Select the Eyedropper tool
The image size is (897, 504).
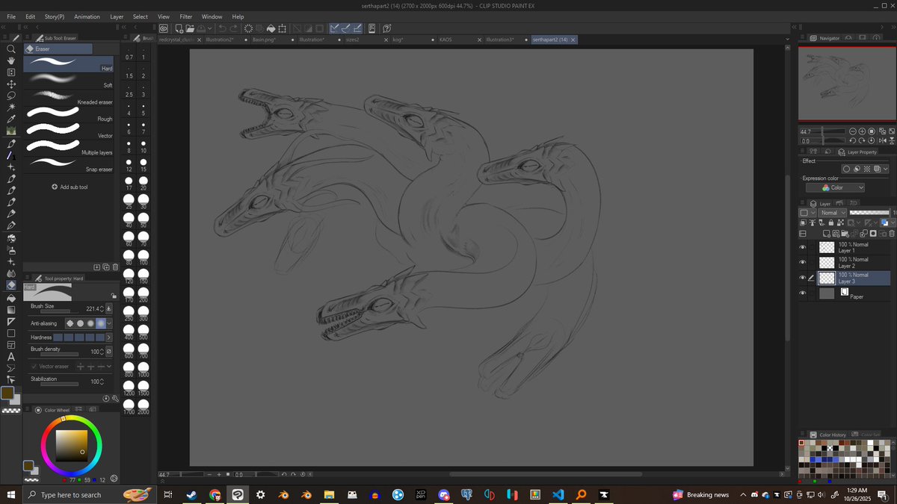11,119
